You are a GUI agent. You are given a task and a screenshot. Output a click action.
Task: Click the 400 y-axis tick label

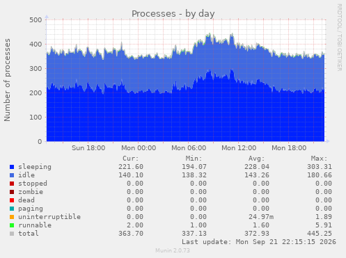pyautogui.click(x=36, y=45)
